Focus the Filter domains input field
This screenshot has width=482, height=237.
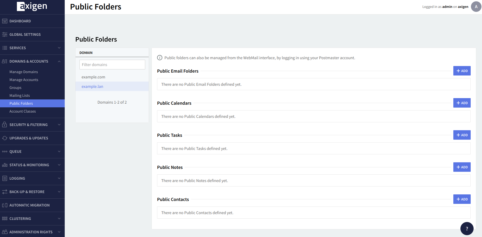coord(112,65)
